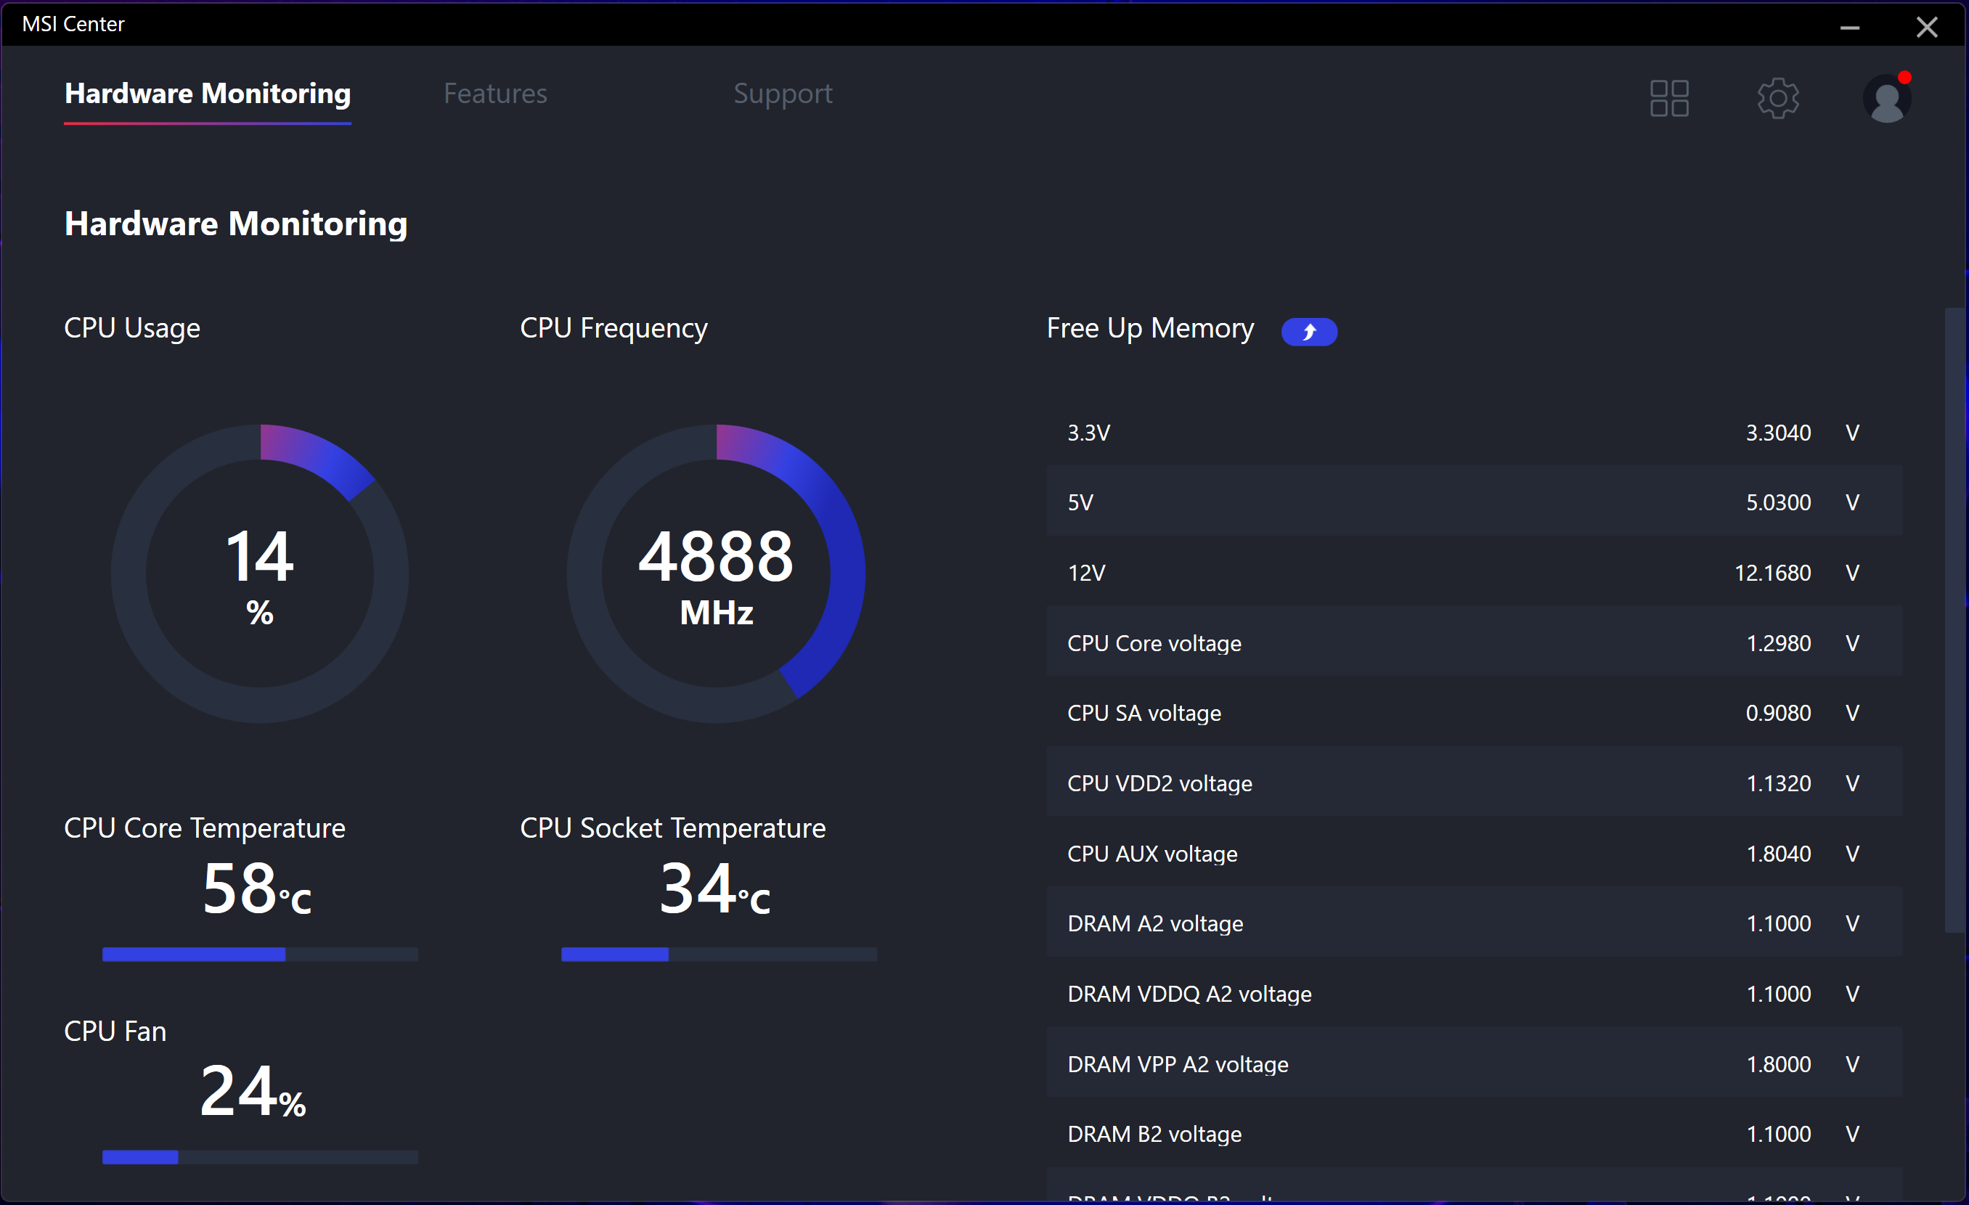Click the 12.1680 voltage value
1969x1205 pixels.
[x=1772, y=573]
